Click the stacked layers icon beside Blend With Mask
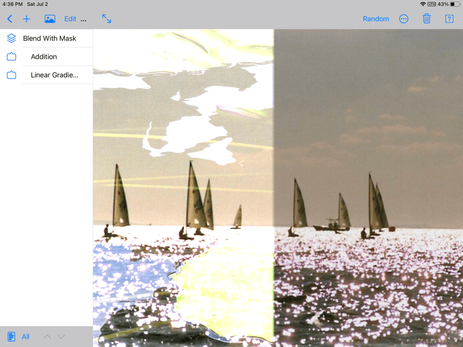Image resolution: width=463 pixels, height=347 pixels. [x=11, y=38]
